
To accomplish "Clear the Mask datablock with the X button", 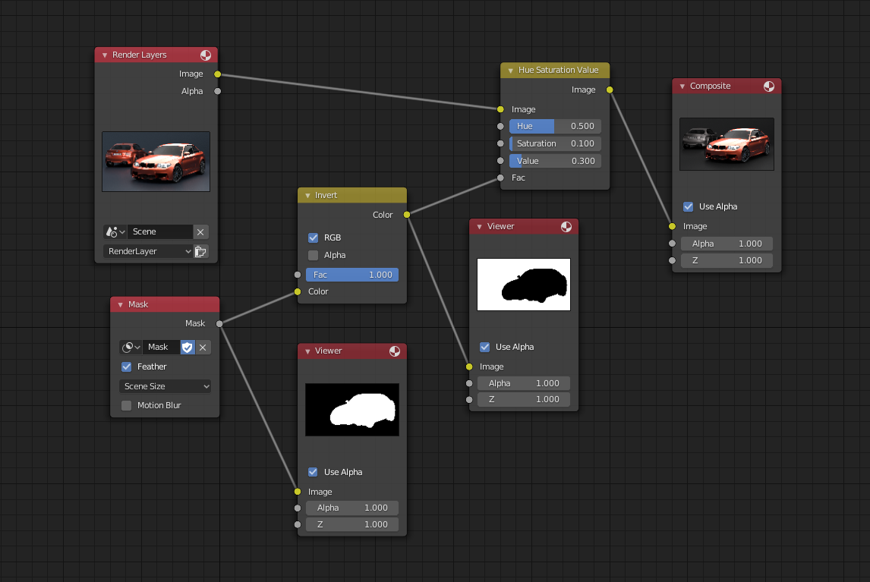I will tap(201, 347).
